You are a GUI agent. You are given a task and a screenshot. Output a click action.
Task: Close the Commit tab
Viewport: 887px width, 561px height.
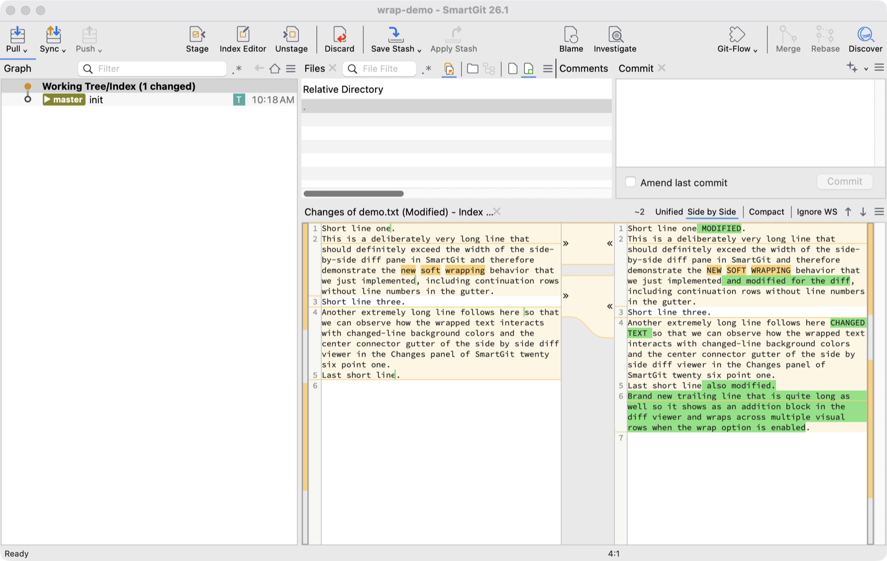coord(662,68)
